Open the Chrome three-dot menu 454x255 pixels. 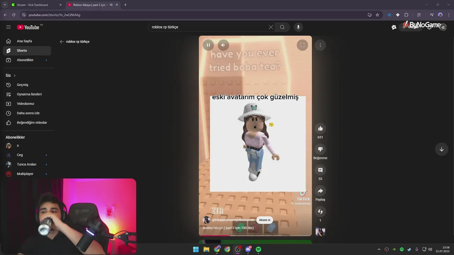(449, 15)
